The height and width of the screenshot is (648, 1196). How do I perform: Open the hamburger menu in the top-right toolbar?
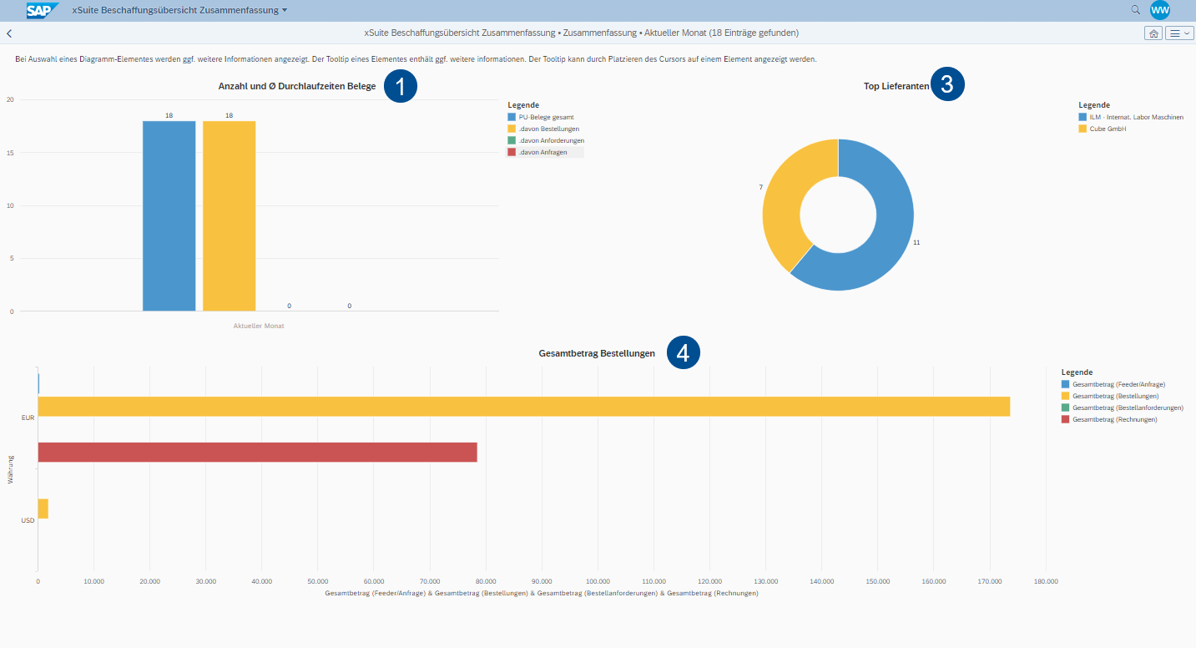[x=1174, y=33]
